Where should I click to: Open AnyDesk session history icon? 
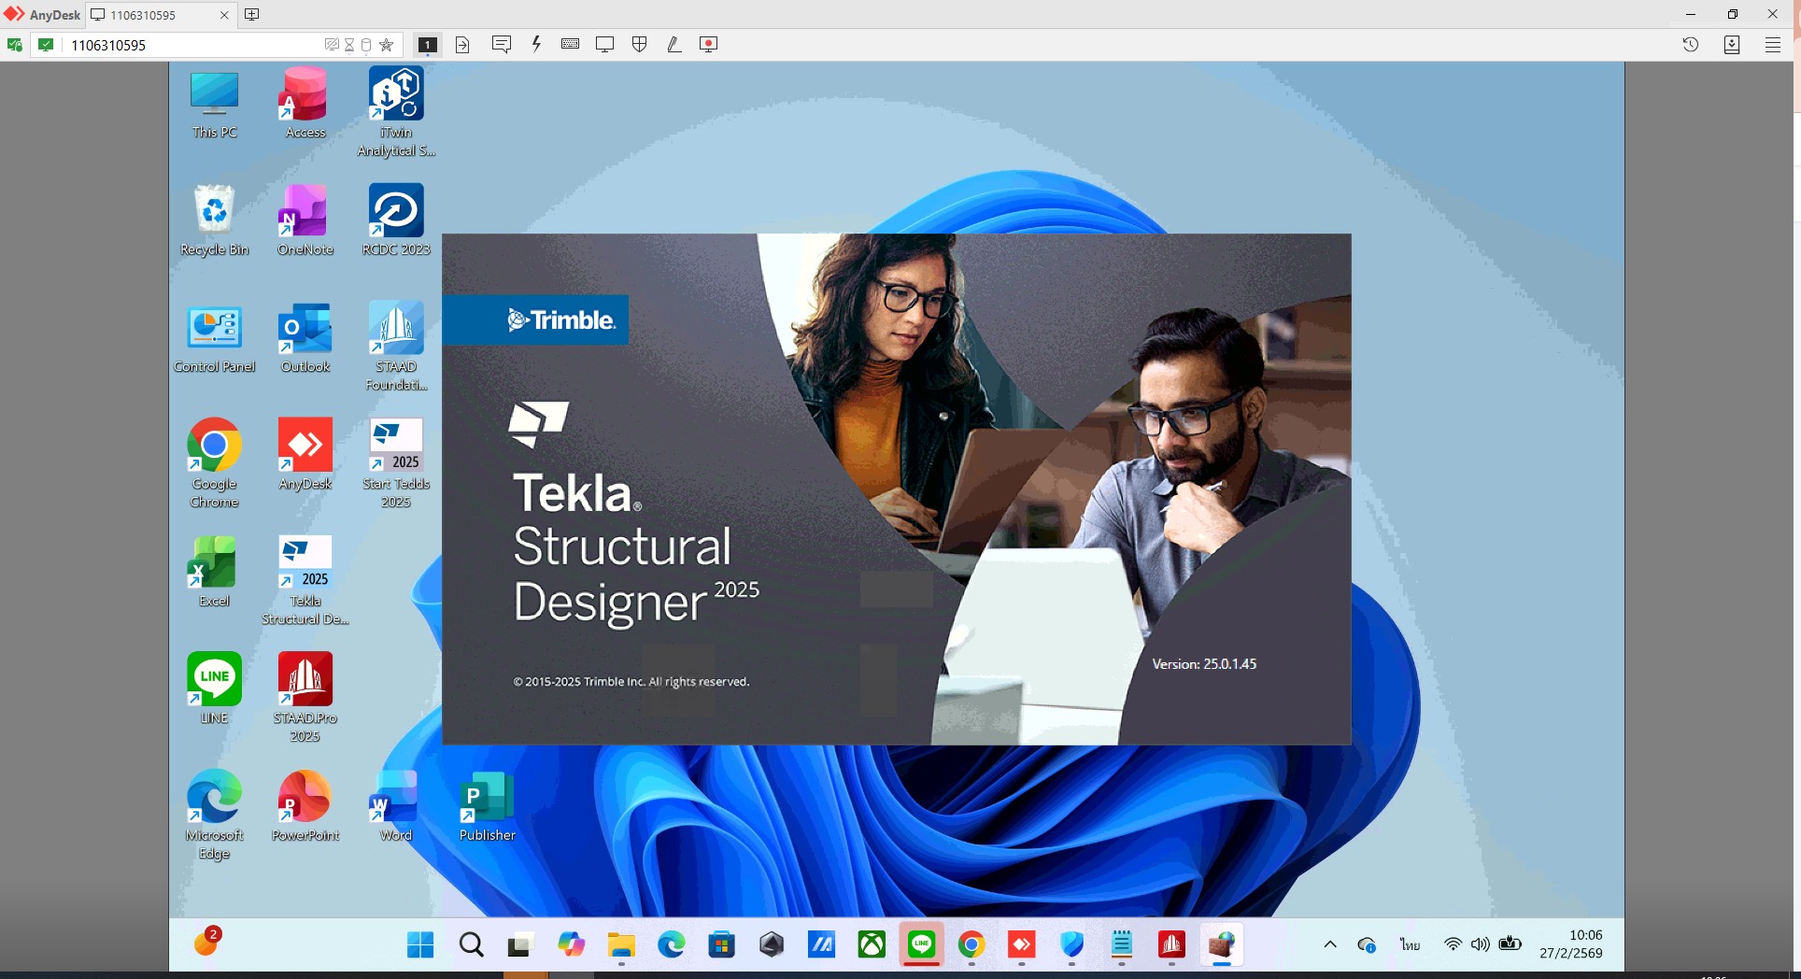point(1691,44)
